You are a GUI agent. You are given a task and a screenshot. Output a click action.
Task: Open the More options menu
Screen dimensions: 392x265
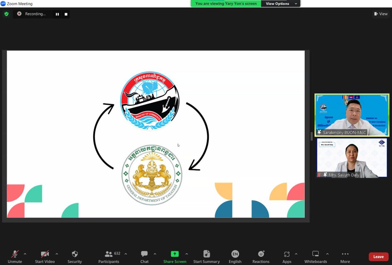tap(345, 257)
